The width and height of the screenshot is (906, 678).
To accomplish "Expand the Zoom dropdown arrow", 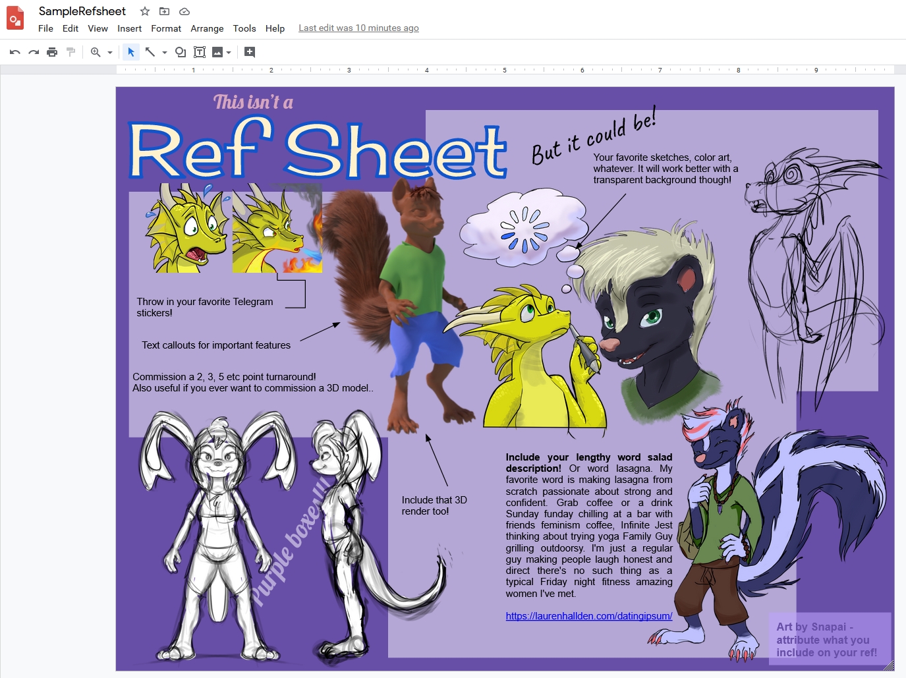I will (x=110, y=52).
